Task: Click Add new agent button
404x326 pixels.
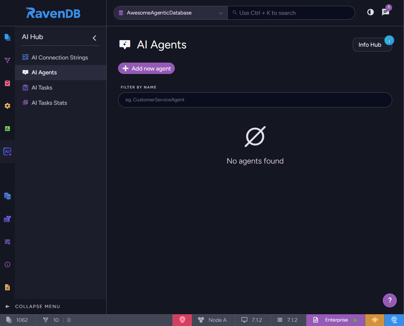Action: (146, 68)
